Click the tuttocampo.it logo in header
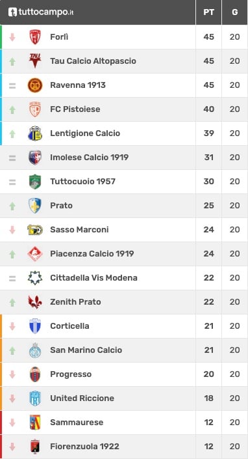 pos(41,12)
